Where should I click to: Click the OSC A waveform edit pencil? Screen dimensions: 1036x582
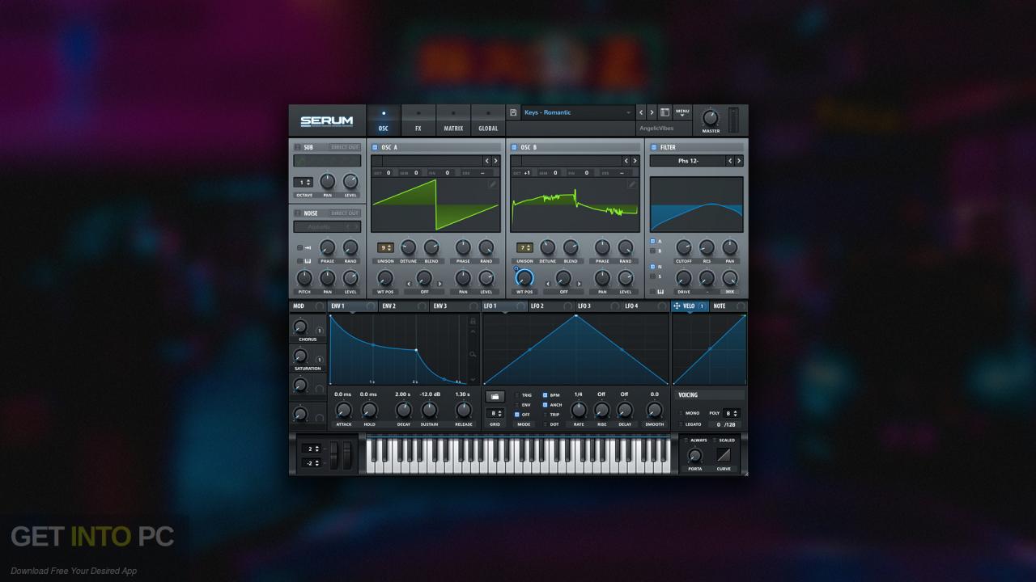[x=492, y=184]
